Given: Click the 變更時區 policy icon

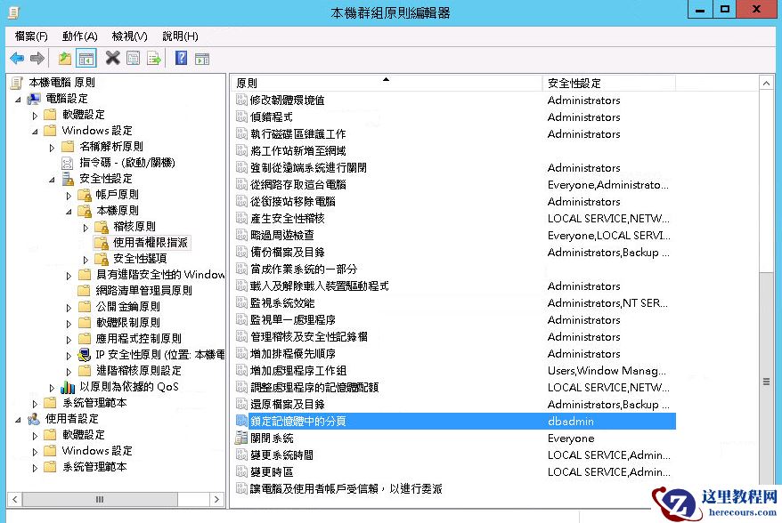Looking at the screenshot, I should pyautogui.click(x=241, y=471).
